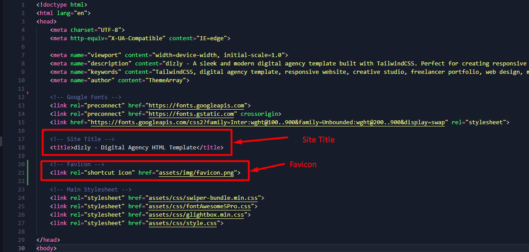This screenshot has height=252, width=529.
Task: Open the swiper-bundle.min.css path link
Action: [x=203, y=198]
